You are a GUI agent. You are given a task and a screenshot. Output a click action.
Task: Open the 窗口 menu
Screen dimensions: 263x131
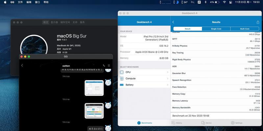[x=37, y=2]
